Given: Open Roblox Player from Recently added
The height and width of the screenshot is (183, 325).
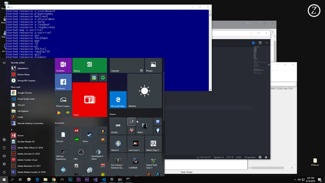Looking at the screenshot, I should tap(32, 74).
